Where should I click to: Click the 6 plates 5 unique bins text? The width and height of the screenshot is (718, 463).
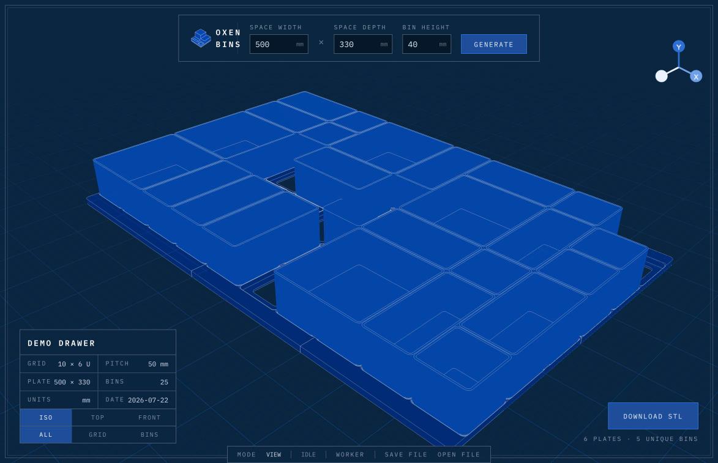[641, 439]
